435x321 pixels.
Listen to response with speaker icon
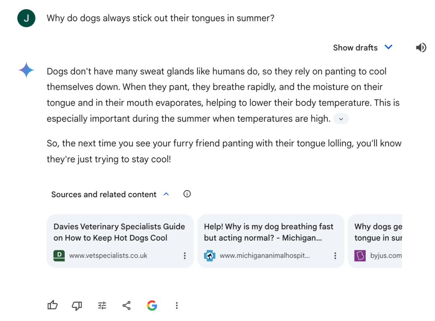(421, 48)
